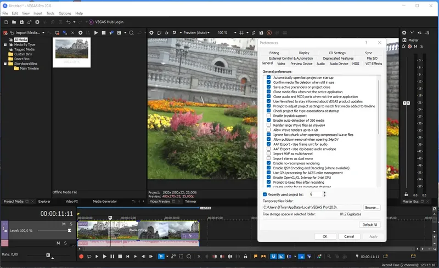Image resolution: width=439 pixels, height=268 pixels.
Task: Click the Save project icon
Action: [x=22, y=22]
